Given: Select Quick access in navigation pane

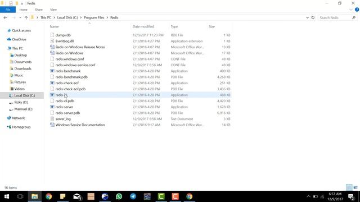Looking at the screenshot, I should click(19, 30).
